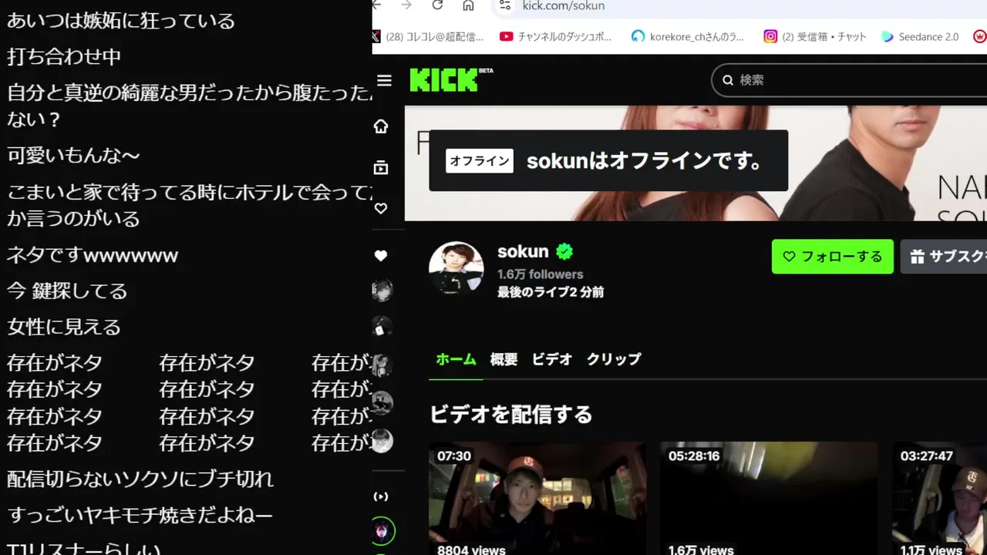
Task: Open YouTube チャンネルのダッシュボ bookmark
Action: (555, 36)
